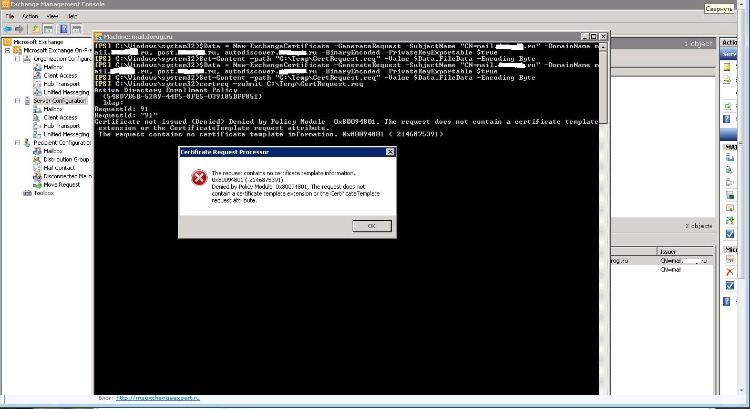Click Hub Transport icon under Organization Configuration
The image size is (750, 409).
[x=37, y=84]
